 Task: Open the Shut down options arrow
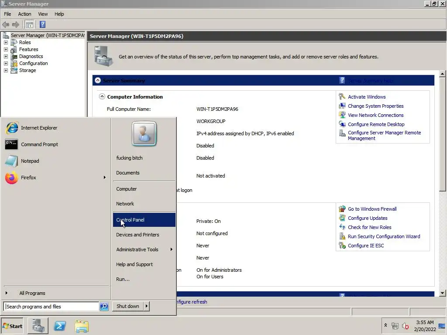[x=147, y=306]
